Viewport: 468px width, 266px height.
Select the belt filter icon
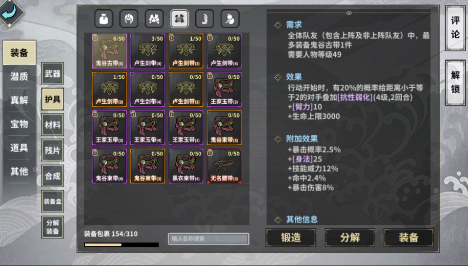tap(180, 19)
